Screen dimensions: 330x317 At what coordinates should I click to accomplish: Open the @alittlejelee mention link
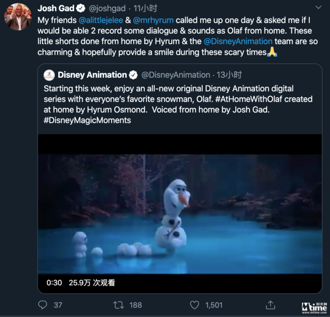pyautogui.click(x=101, y=20)
